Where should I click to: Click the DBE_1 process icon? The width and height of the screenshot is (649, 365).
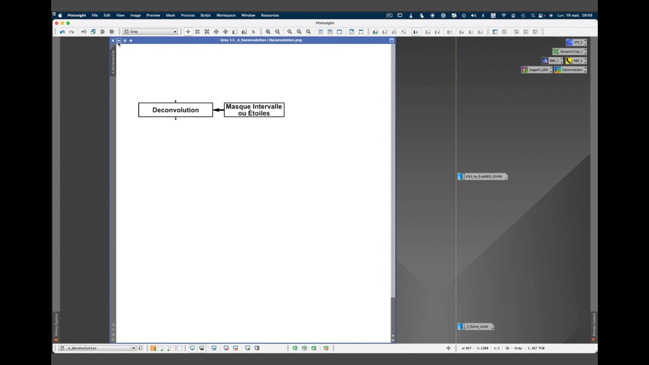[551, 61]
